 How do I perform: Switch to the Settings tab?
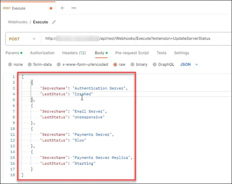(x=182, y=53)
